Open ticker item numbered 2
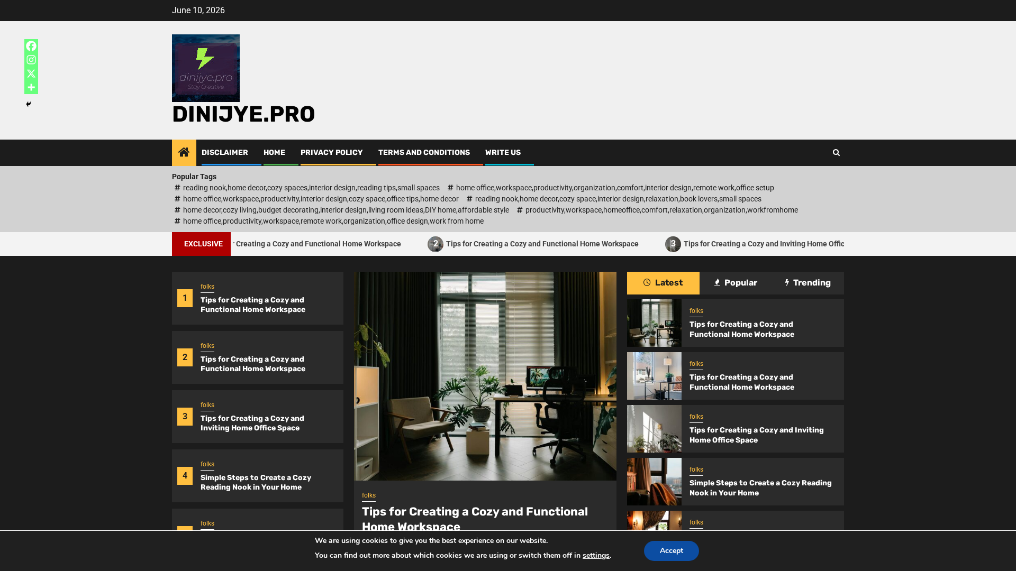Image resolution: width=1016 pixels, height=571 pixels. pos(533,244)
